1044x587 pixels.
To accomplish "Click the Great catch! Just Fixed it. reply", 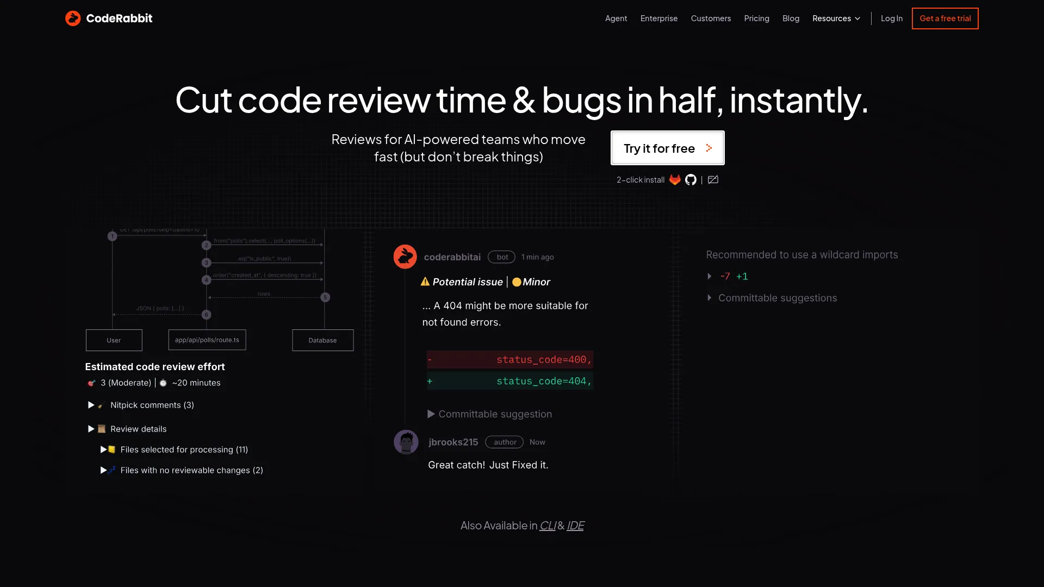I will click(488, 465).
